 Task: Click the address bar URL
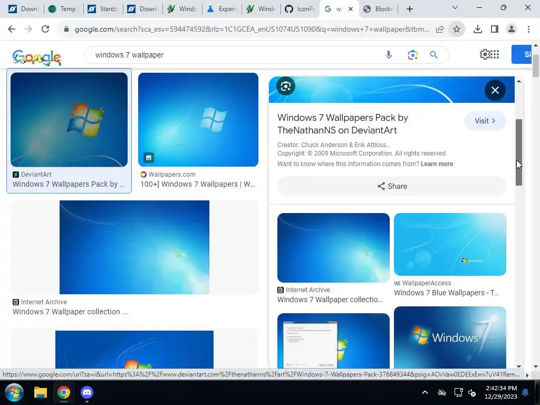(252, 30)
